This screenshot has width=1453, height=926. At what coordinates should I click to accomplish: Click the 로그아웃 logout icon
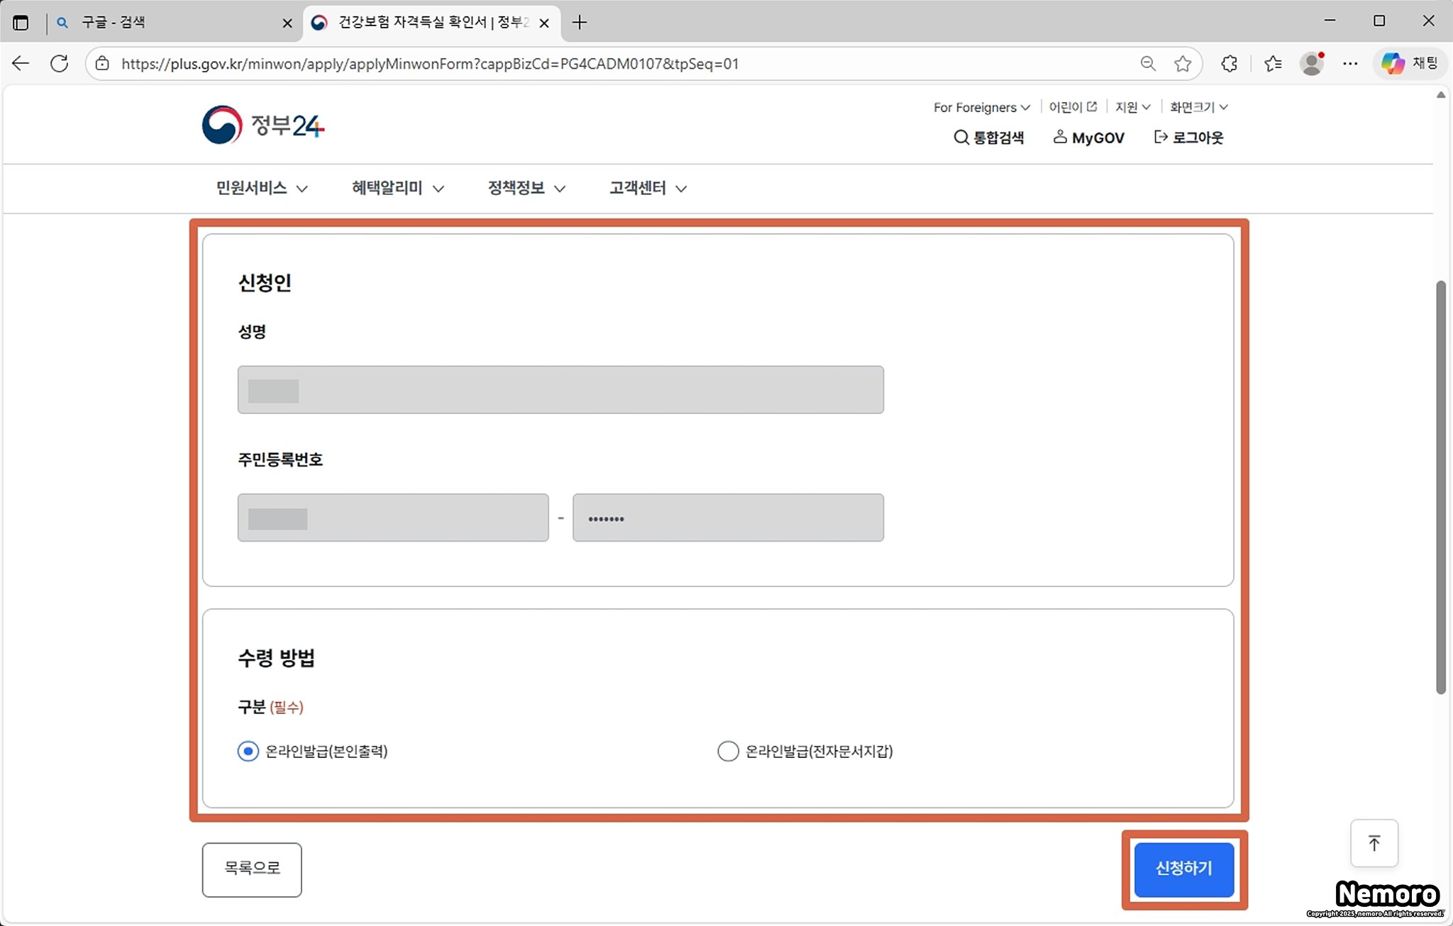(x=1161, y=137)
